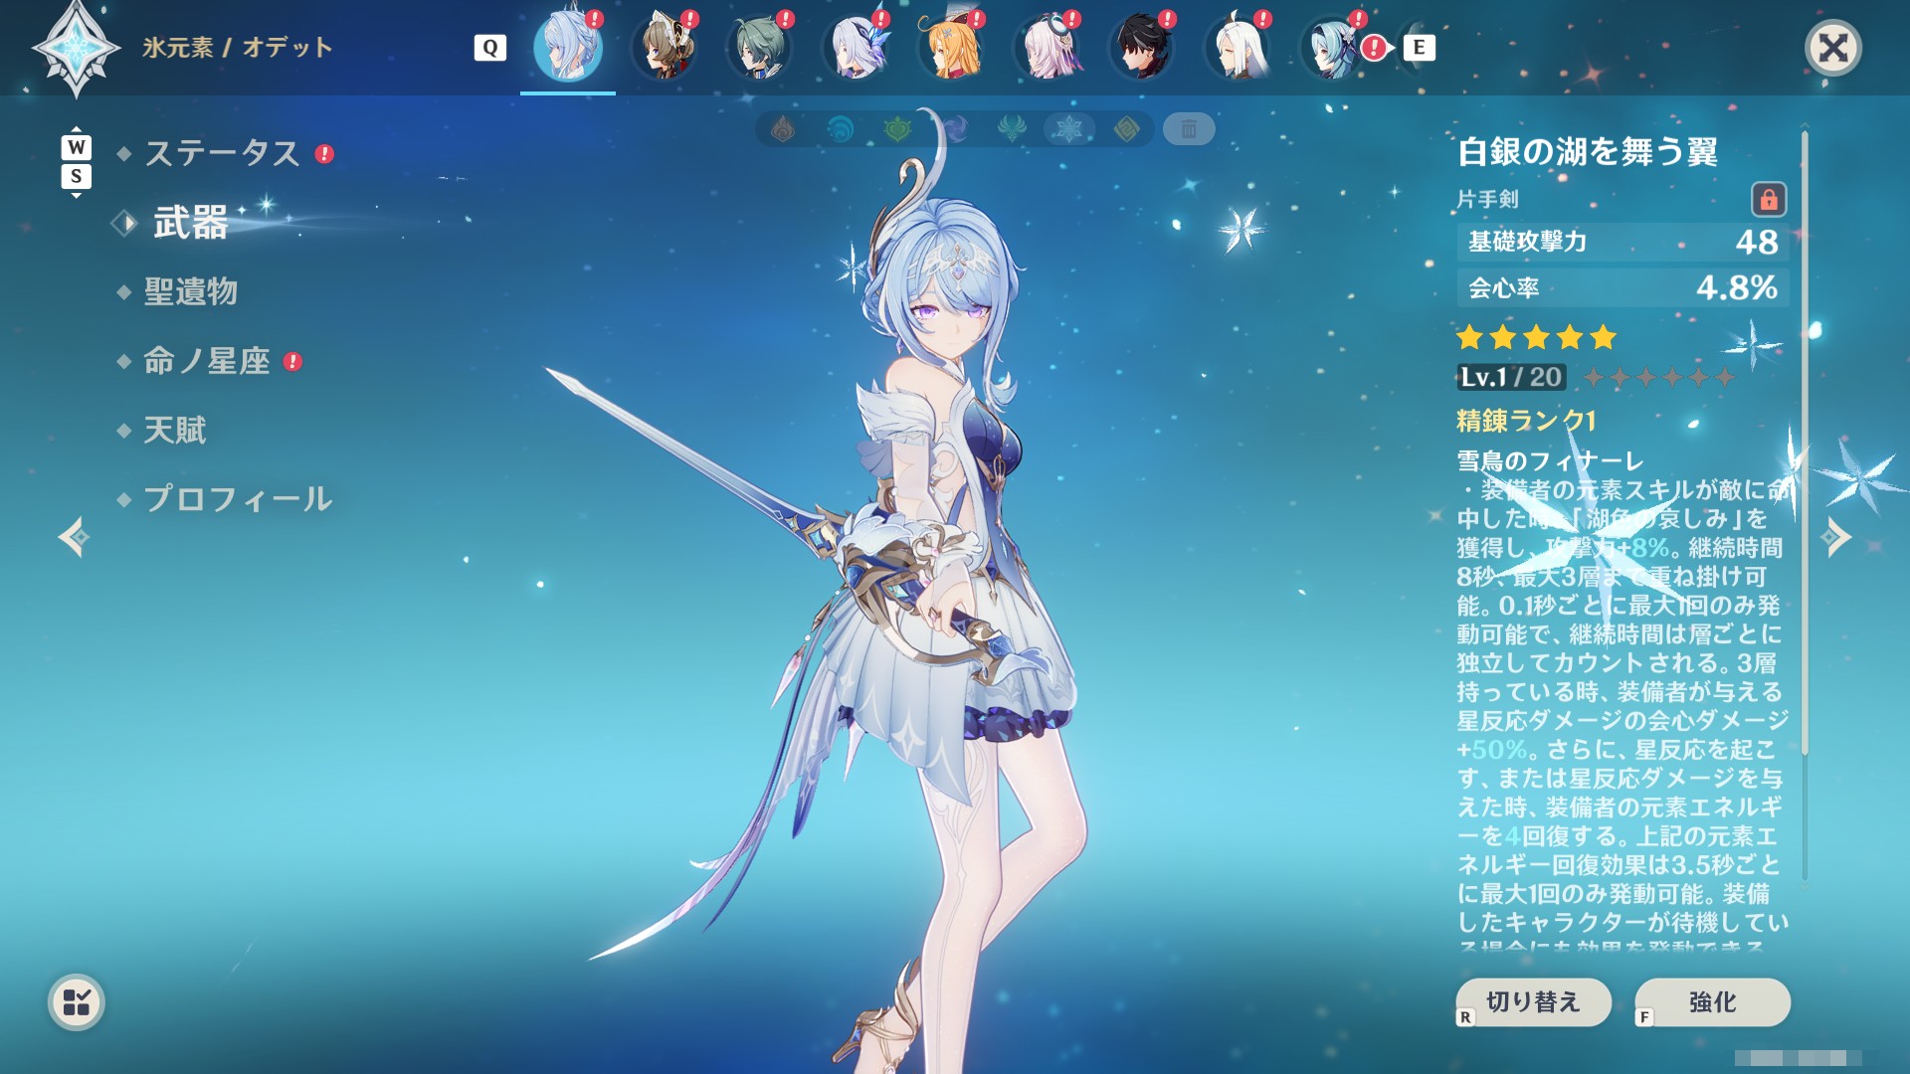Click the red alert bubble before E key
This screenshot has width=1910, height=1074.
(1376, 47)
